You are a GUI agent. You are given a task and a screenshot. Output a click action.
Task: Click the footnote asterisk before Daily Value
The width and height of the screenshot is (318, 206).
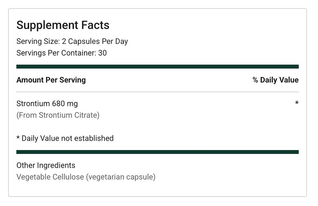(x=18, y=138)
